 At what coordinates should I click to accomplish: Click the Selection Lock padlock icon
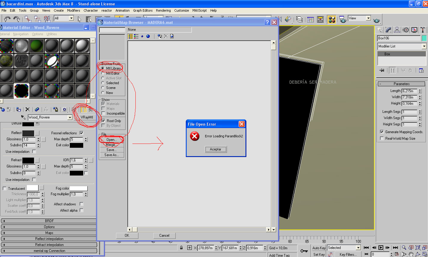point(181,248)
